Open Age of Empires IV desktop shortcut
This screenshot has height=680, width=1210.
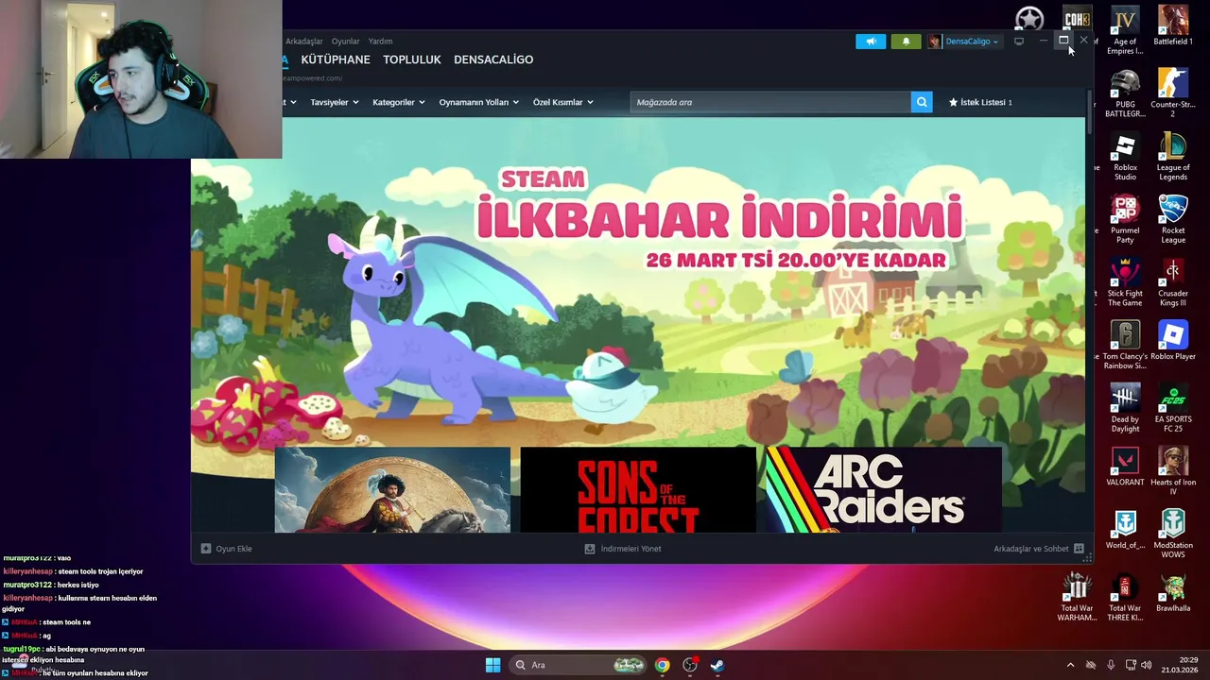coord(1125,30)
